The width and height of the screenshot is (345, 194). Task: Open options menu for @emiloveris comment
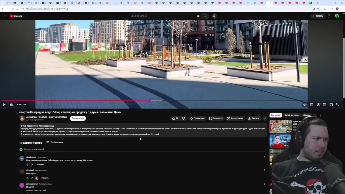coord(264,157)
